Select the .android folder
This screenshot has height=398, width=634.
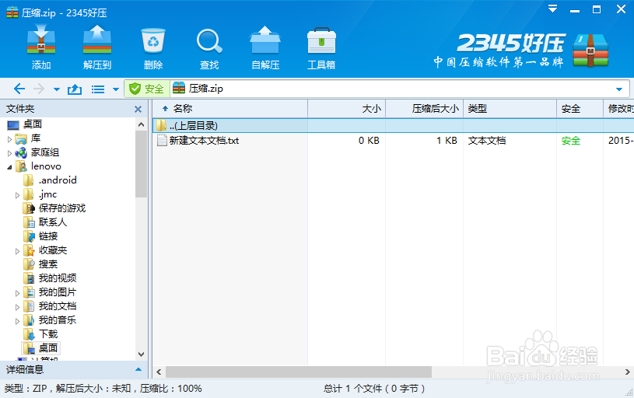click(x=58, y=180)
